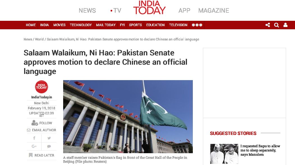Expand more sections three-dots menu
The image size is (295, 165).
pyautogui.click(x=197, y=25)
